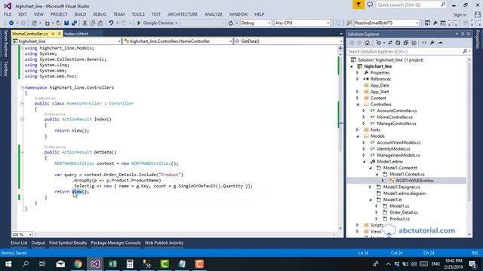Select Order_Detail.cs in Solution Explorer
This screenshot has width=483, height=271.
click(x=404, y=212)
